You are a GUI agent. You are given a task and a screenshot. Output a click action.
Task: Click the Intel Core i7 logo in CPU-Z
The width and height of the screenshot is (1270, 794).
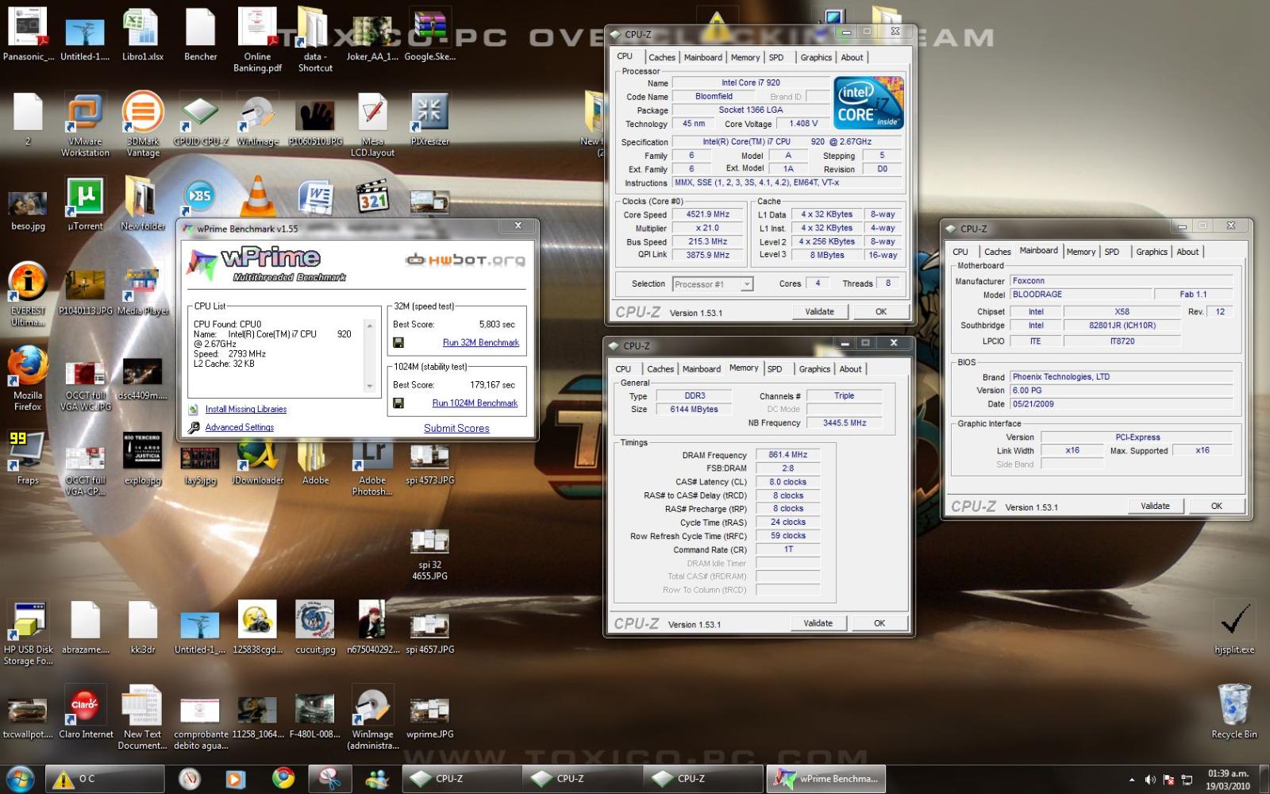coord(868,102)
